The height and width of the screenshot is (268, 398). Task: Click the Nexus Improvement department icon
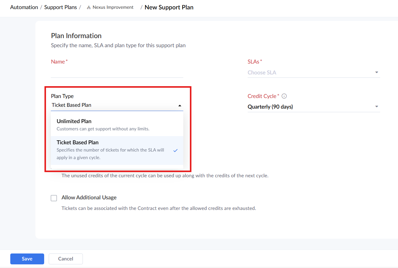[x=89, y=8]
